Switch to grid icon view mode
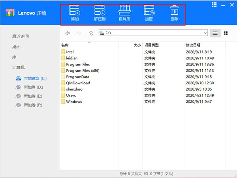Screen dimensions: 237x178 pos(226,33)
